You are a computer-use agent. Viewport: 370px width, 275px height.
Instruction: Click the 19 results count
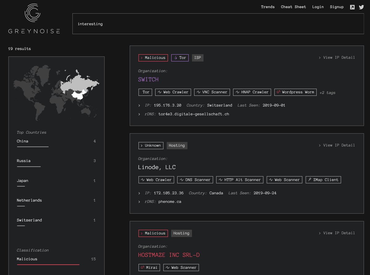coord(19,49)
